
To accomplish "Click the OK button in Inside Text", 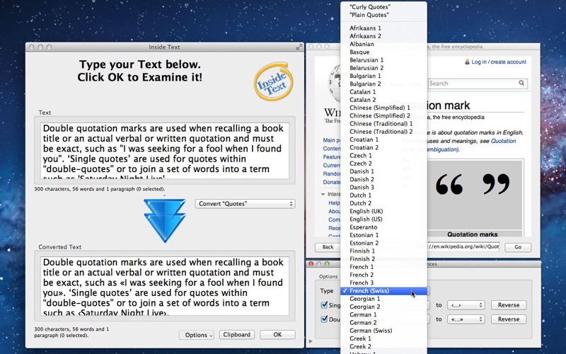I will (277, 335).
